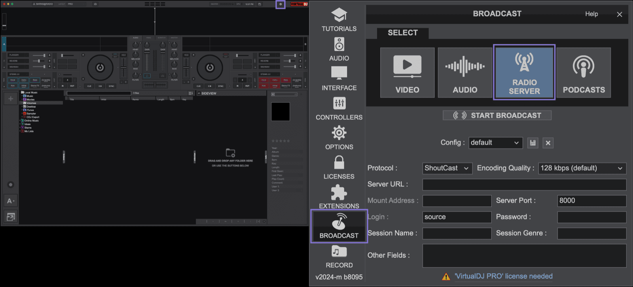
Task: Open the right deck Flanger effect dropdown
Action: click(269, 55)
